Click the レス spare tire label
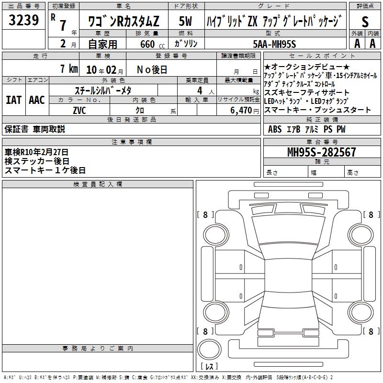The height and width of the screenshot is (383, 383). 209,366
